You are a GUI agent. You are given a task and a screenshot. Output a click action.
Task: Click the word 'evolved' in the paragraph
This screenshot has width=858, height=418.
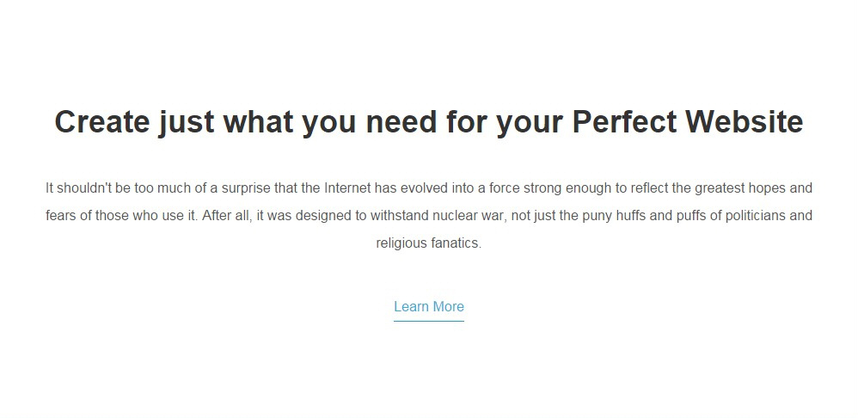(x=424, y=188)
